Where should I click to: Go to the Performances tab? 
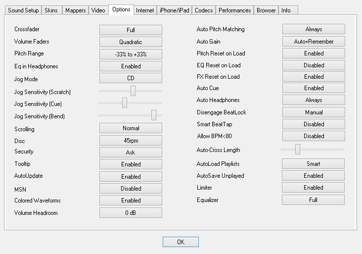[234, 10]
